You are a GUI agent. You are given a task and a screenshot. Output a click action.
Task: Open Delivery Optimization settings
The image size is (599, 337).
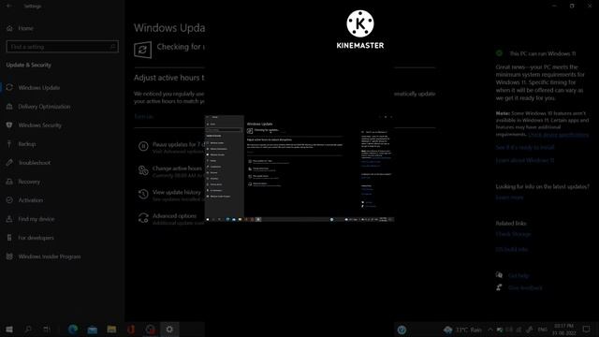pyautogui.click(x=44, y=107)
